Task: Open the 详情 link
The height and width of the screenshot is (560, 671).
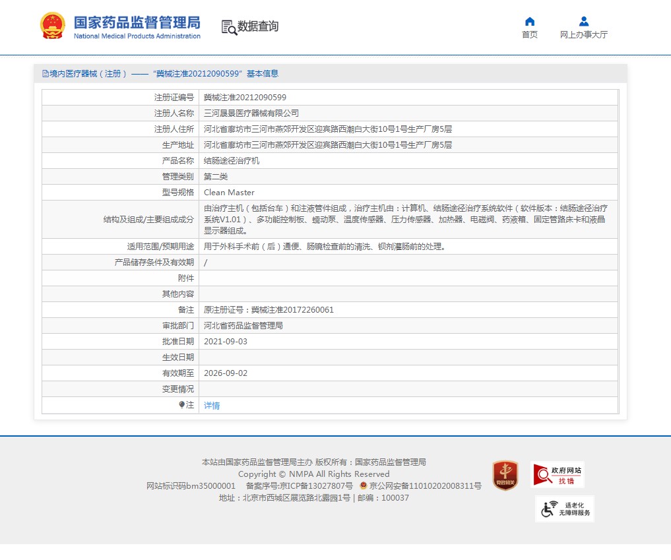Action: click(212, 405)
